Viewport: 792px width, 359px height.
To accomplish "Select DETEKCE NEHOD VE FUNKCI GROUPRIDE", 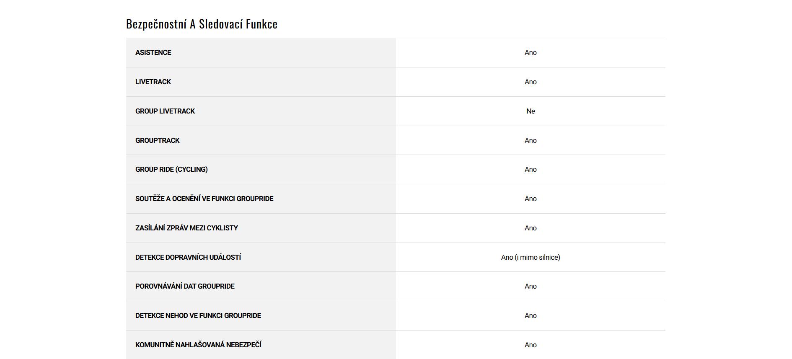I will pos(198,315).
